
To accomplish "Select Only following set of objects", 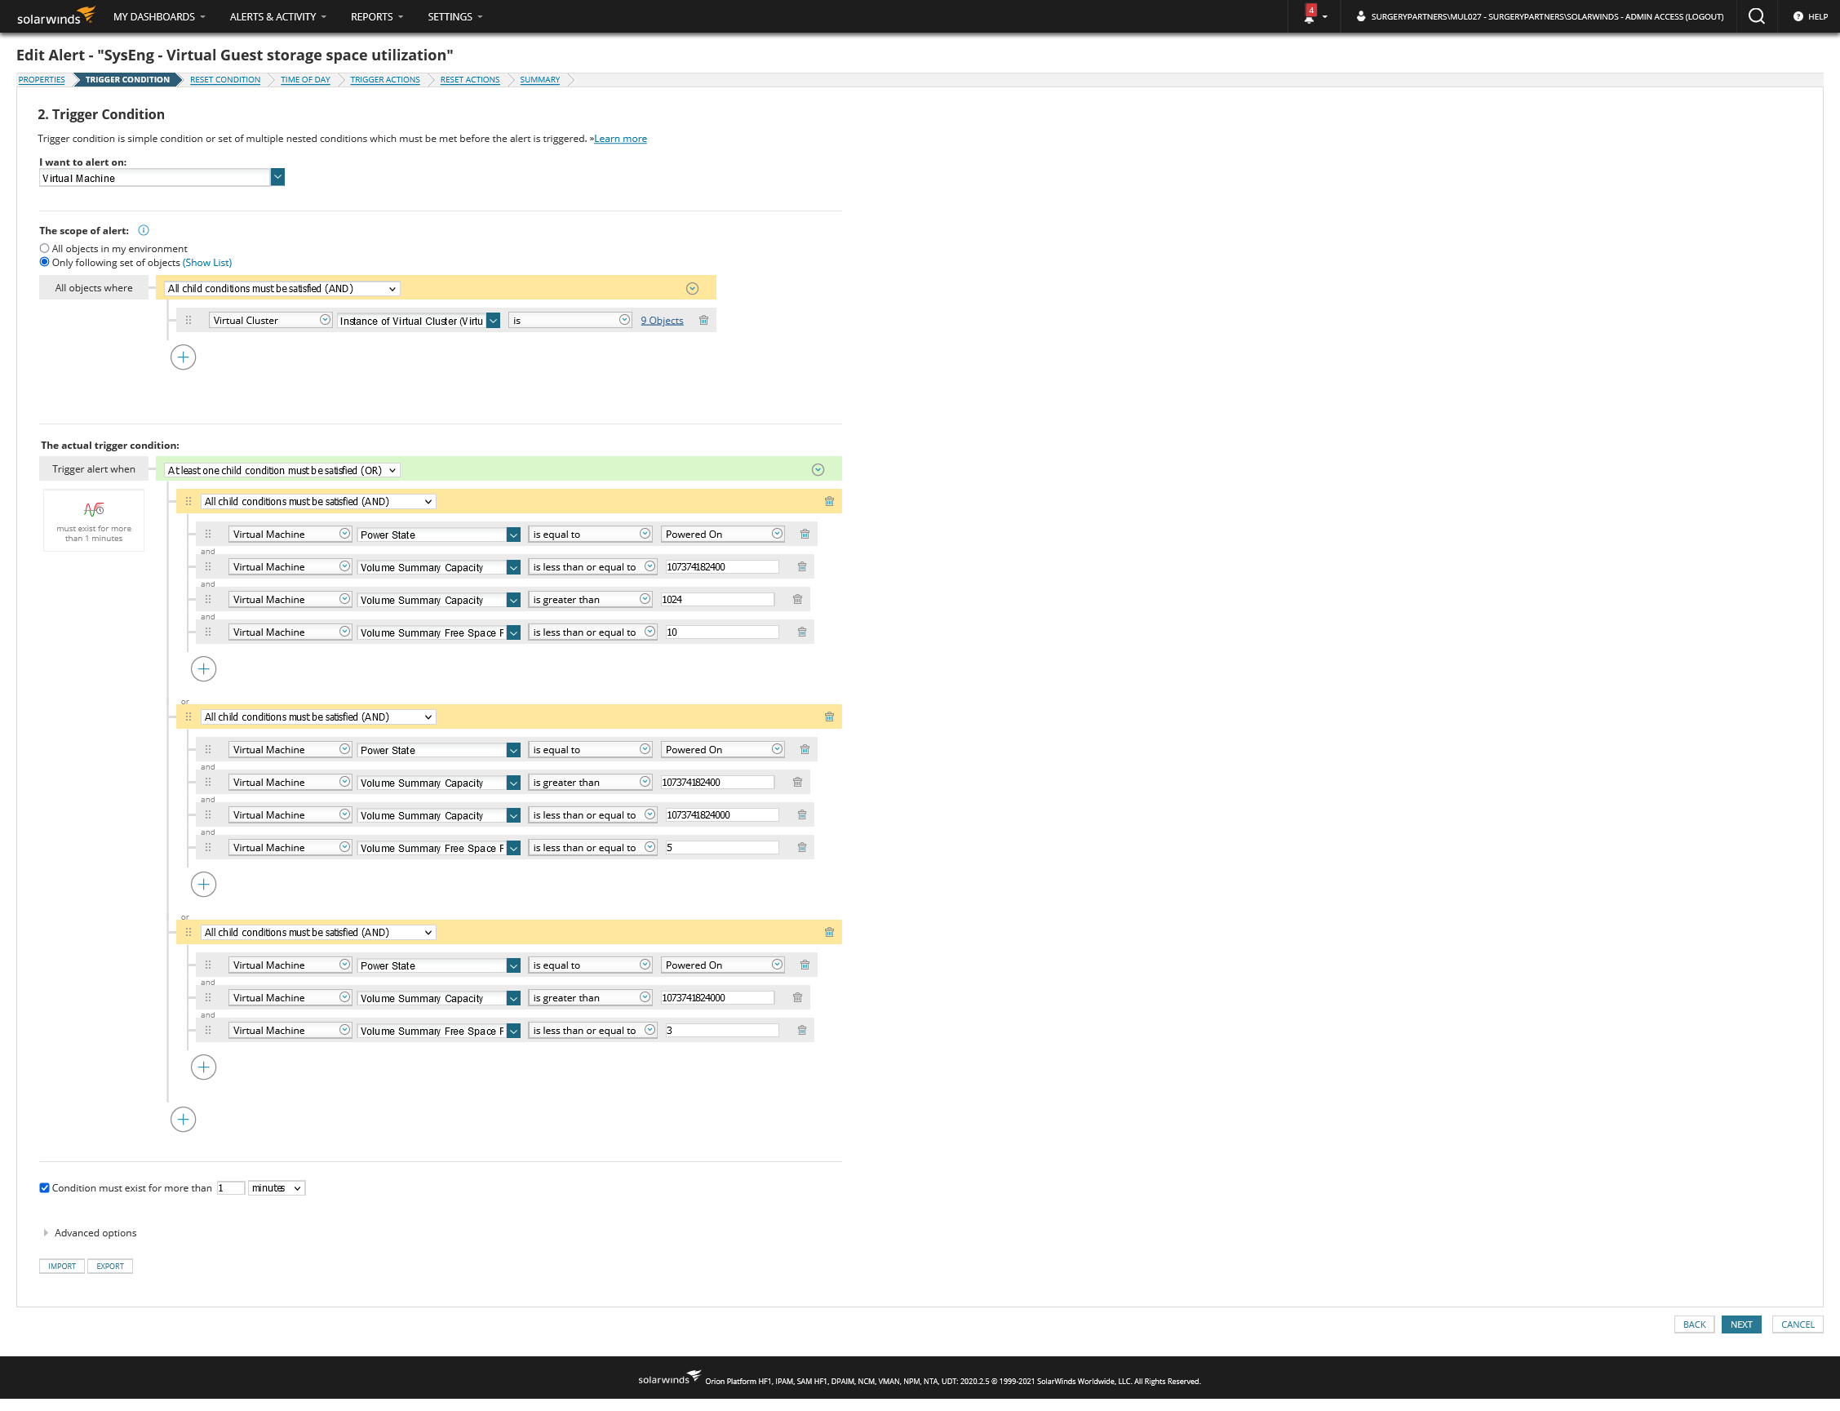I will (x=45, y=262).
